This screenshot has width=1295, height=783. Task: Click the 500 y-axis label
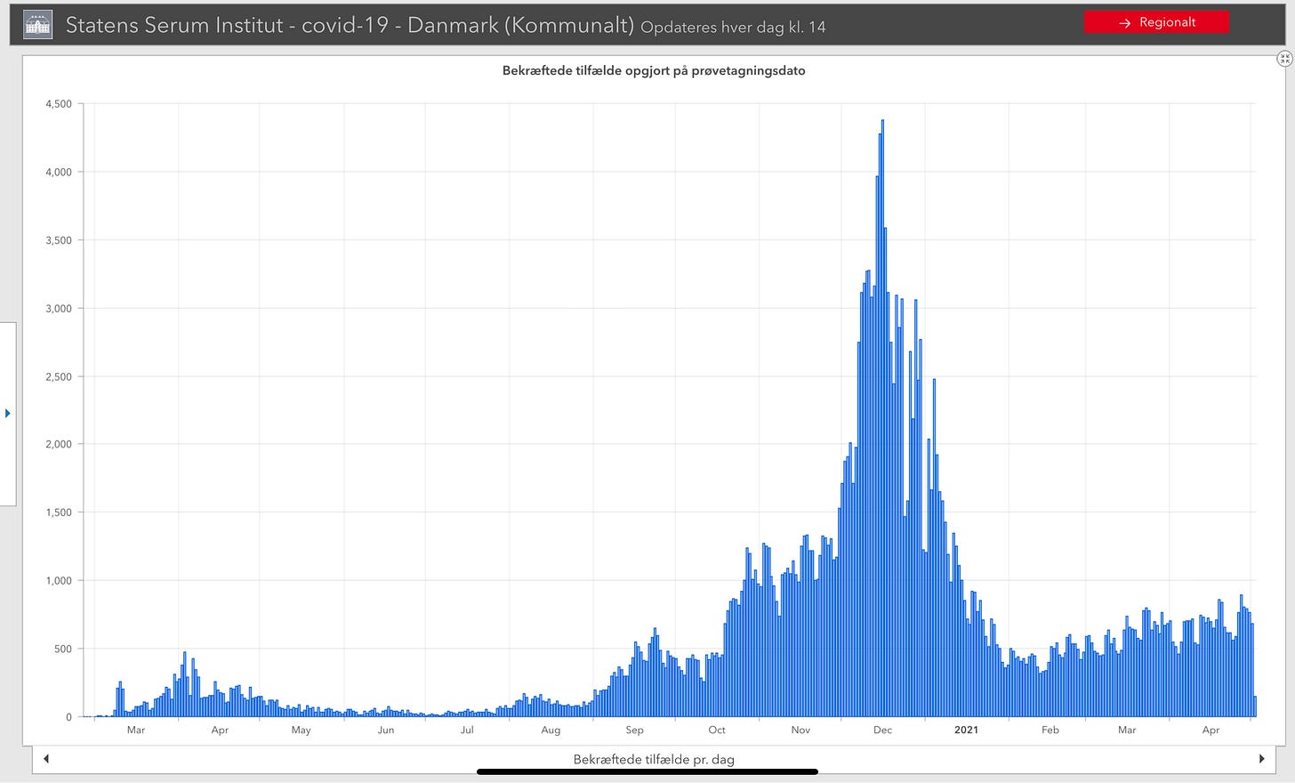click(x=62, y=649)
